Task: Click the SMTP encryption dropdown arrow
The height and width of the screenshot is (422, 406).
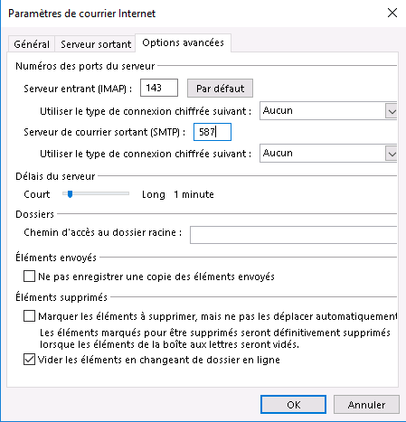Action: click(x=392, y=154)
